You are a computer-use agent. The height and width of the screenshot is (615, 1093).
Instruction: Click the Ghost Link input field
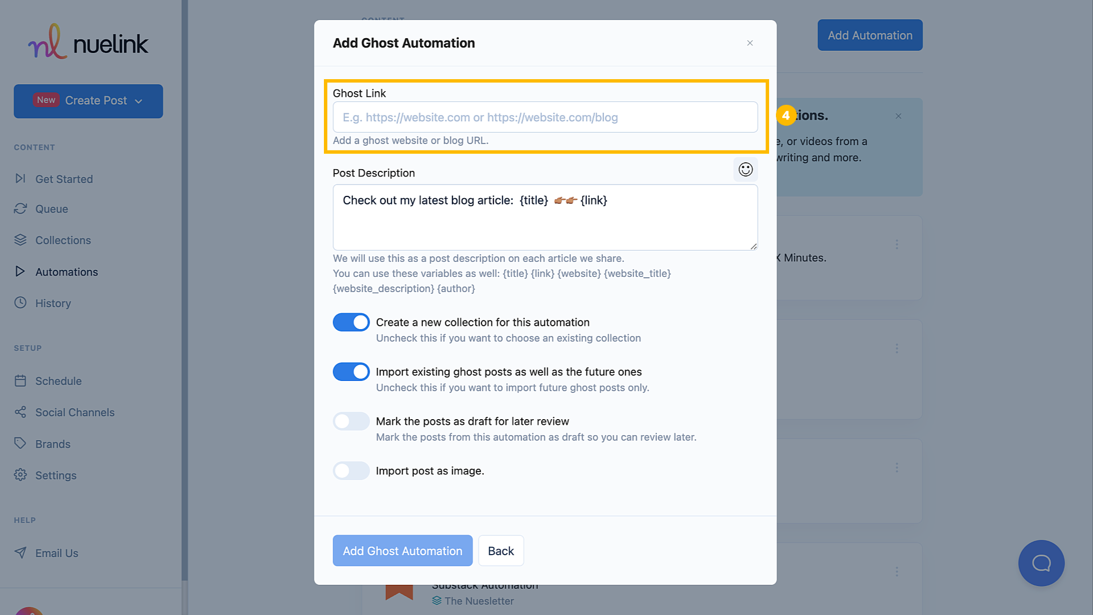click(545, 117)
